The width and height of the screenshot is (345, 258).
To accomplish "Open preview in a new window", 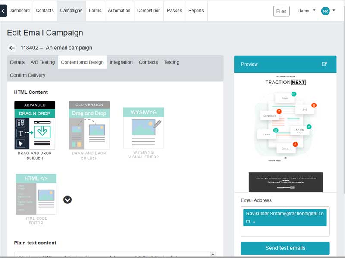I will click(324, 64).
